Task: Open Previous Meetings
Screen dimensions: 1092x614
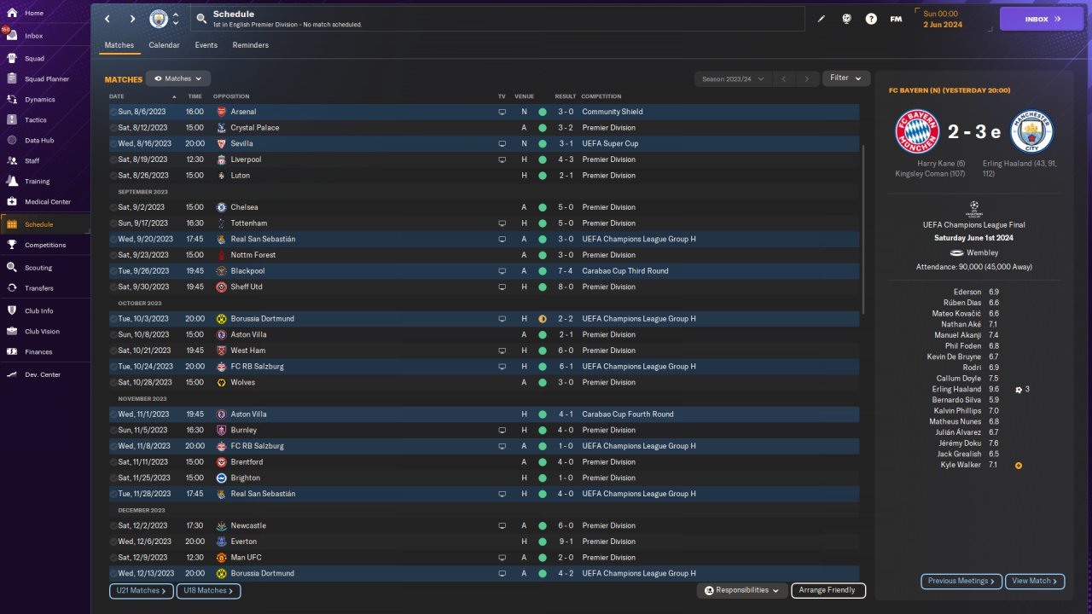Action: (x=961, y=581)
